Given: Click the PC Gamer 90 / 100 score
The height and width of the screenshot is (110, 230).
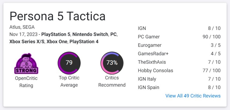Looking at the screenshot, I should click(x=212, y=37).
